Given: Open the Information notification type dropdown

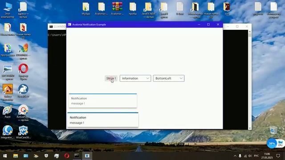Looking at the screenshot, I should coord(135,78).
